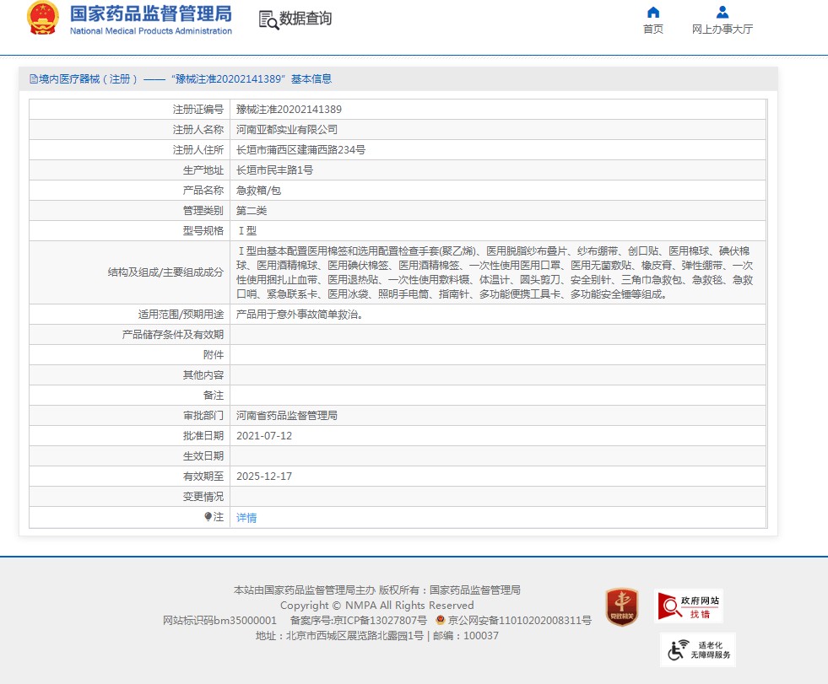Open the 详情 link
This screenshot has width=828, height=684.
click(246, 518)
